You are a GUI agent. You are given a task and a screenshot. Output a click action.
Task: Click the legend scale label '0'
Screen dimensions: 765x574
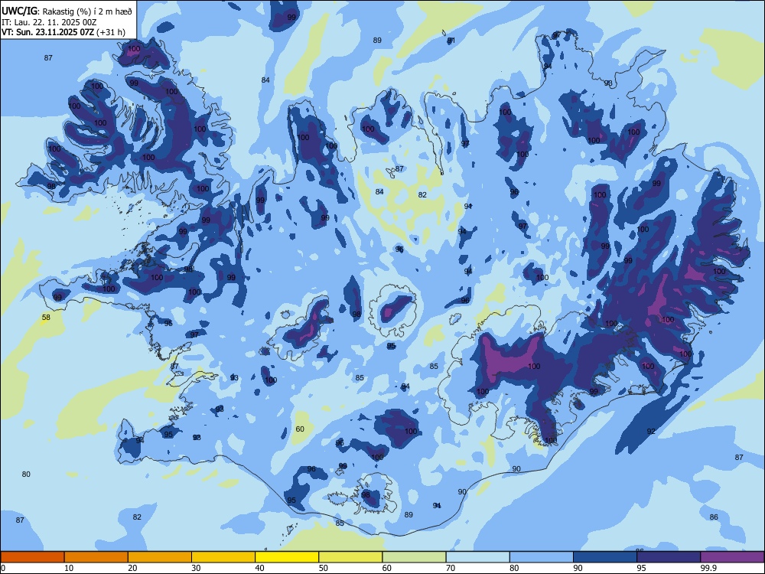[x=3, y=568]
